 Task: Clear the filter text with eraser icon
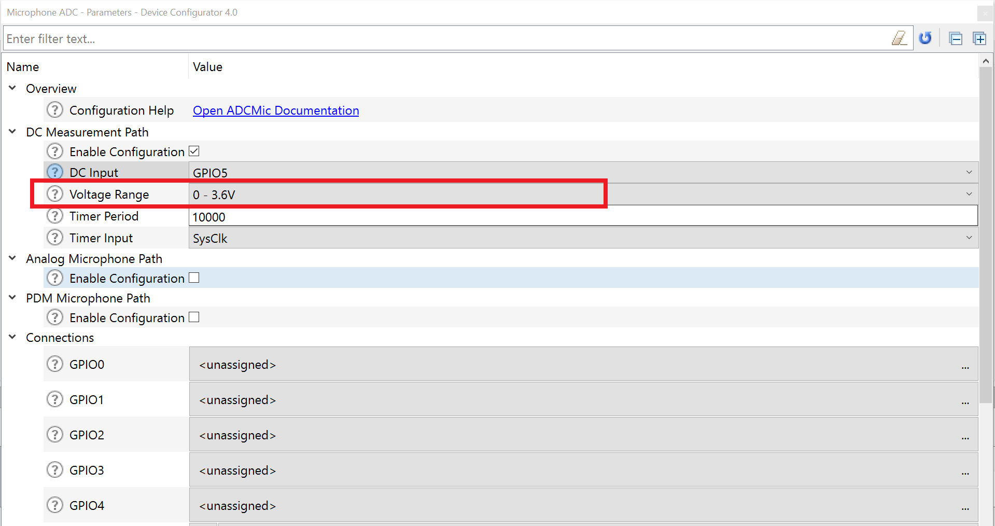click(x=899, y=38)
